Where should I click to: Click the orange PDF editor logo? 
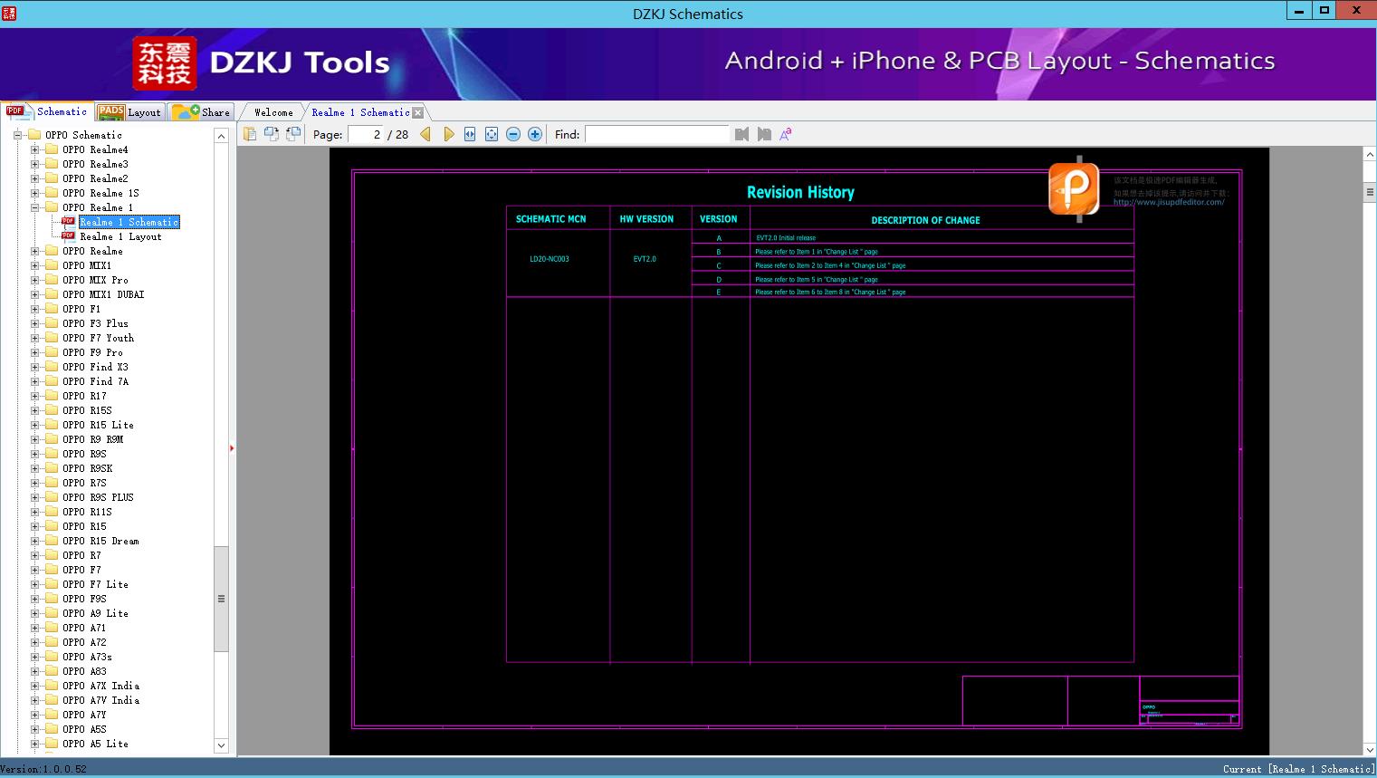click(x=1074, y=189)
